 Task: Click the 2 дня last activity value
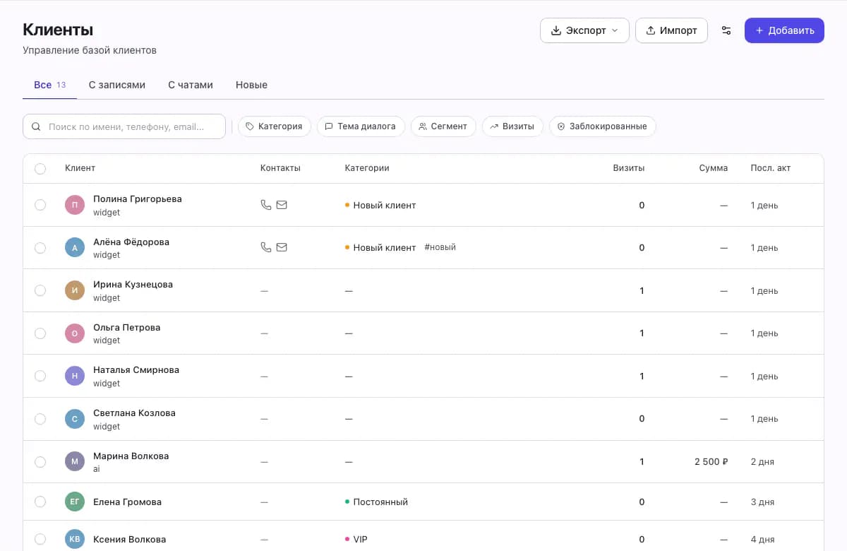pyautogui.click(x=762, y=462)
